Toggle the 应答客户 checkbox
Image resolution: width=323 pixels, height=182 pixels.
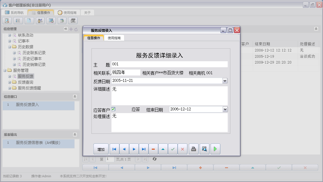pos(113,109)
